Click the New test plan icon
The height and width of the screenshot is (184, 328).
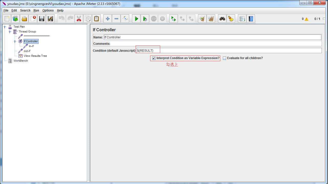coord(7,19)
